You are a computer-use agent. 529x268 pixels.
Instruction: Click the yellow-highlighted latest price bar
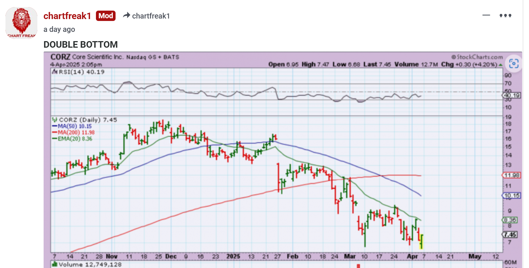coord(421,241)
